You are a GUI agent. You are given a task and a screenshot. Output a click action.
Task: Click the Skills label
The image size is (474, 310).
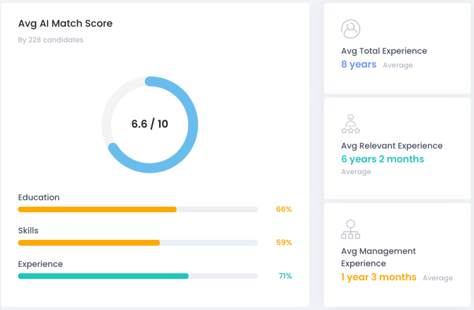point(28,231)
